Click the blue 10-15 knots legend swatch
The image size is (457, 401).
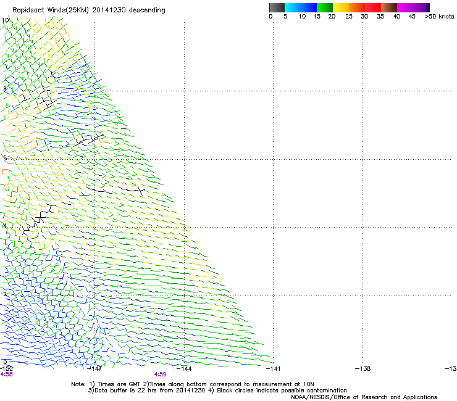309,7
